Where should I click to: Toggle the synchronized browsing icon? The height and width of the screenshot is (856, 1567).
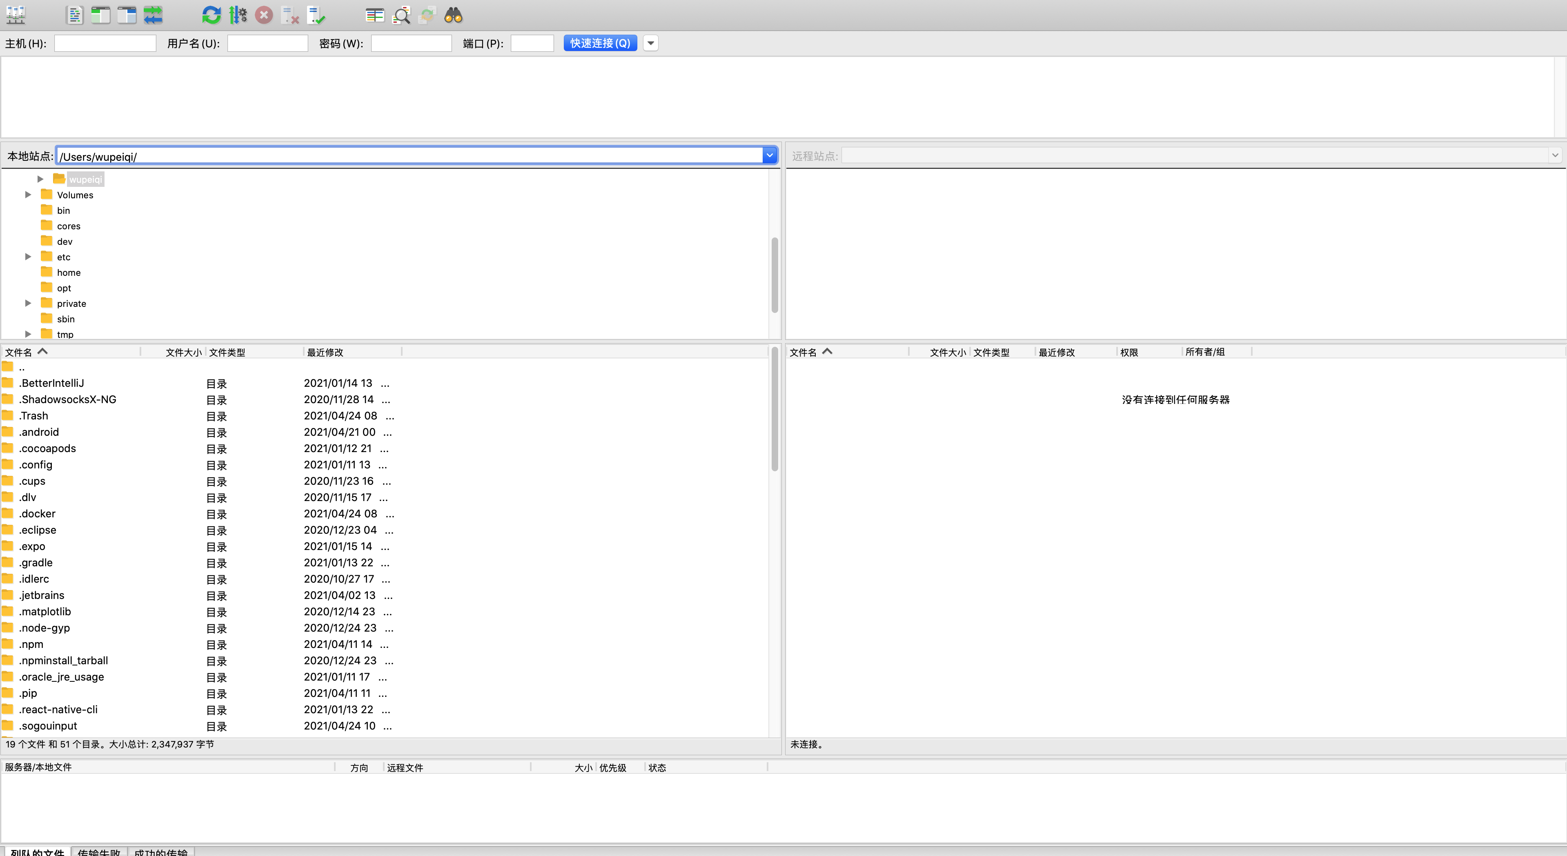(427, 15)
